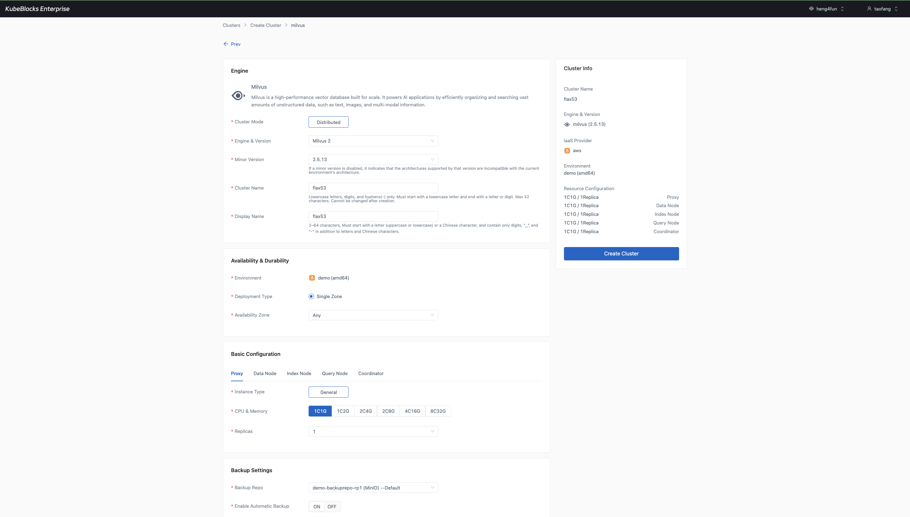Screen dimensions: 910x517
Task: Click the Query Node resource row label
Action: point(666,223)
